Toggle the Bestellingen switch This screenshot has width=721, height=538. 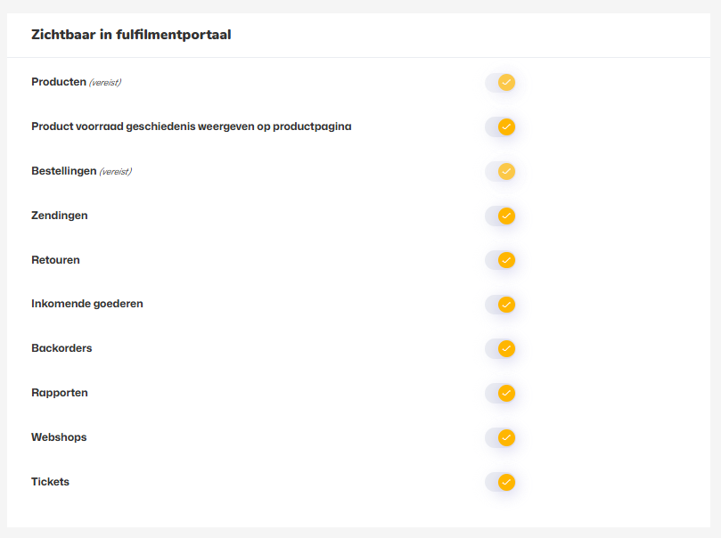pos(500,171)
